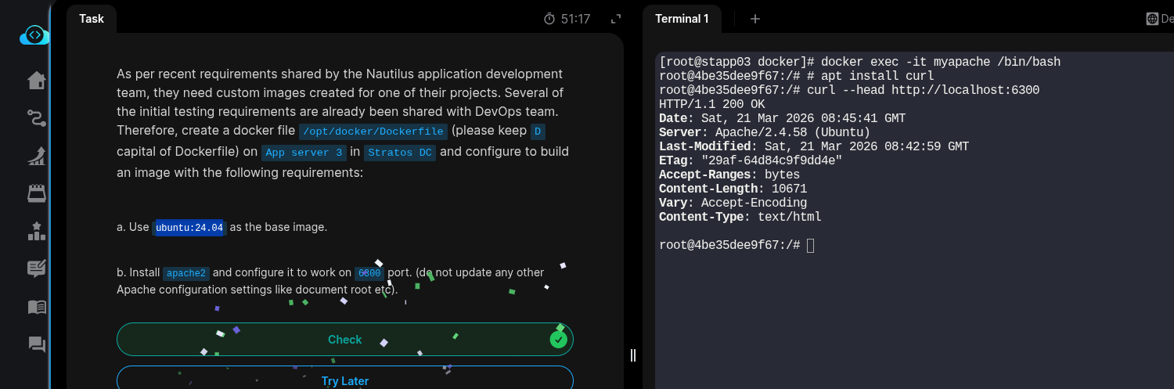Screen dimensions: 1174x389
Task: Open the chat messages sidebar icon
Action: pyautogui.click(x=37, y=344)
